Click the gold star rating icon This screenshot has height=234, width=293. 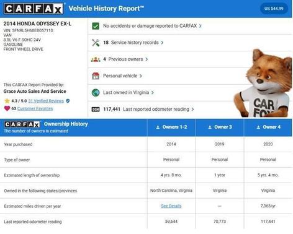click(7, 101)
